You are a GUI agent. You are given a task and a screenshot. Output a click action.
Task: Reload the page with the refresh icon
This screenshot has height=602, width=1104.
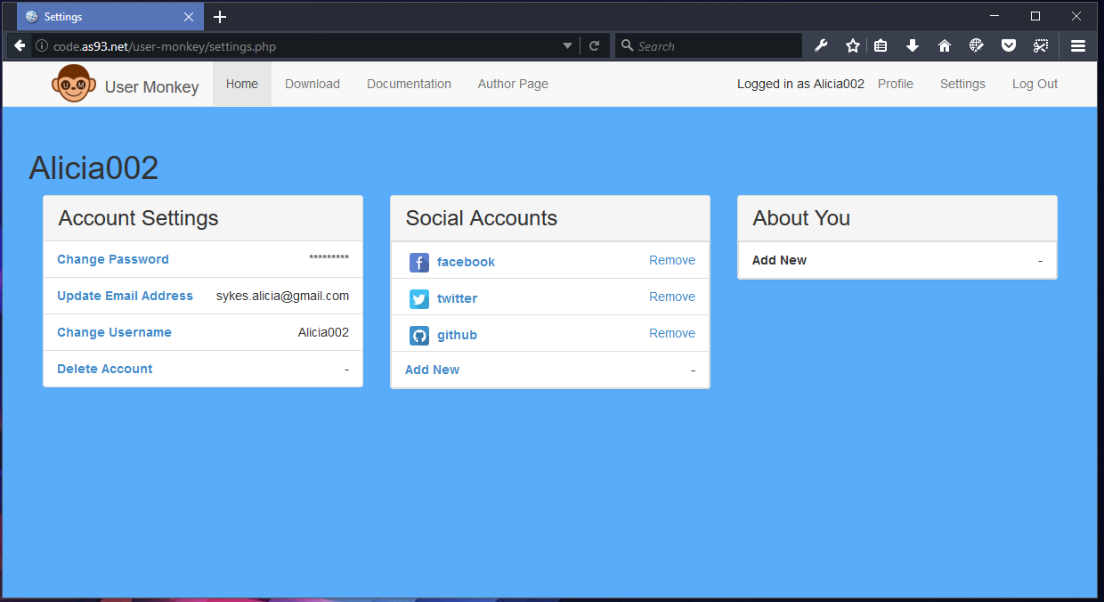(595, 45)
